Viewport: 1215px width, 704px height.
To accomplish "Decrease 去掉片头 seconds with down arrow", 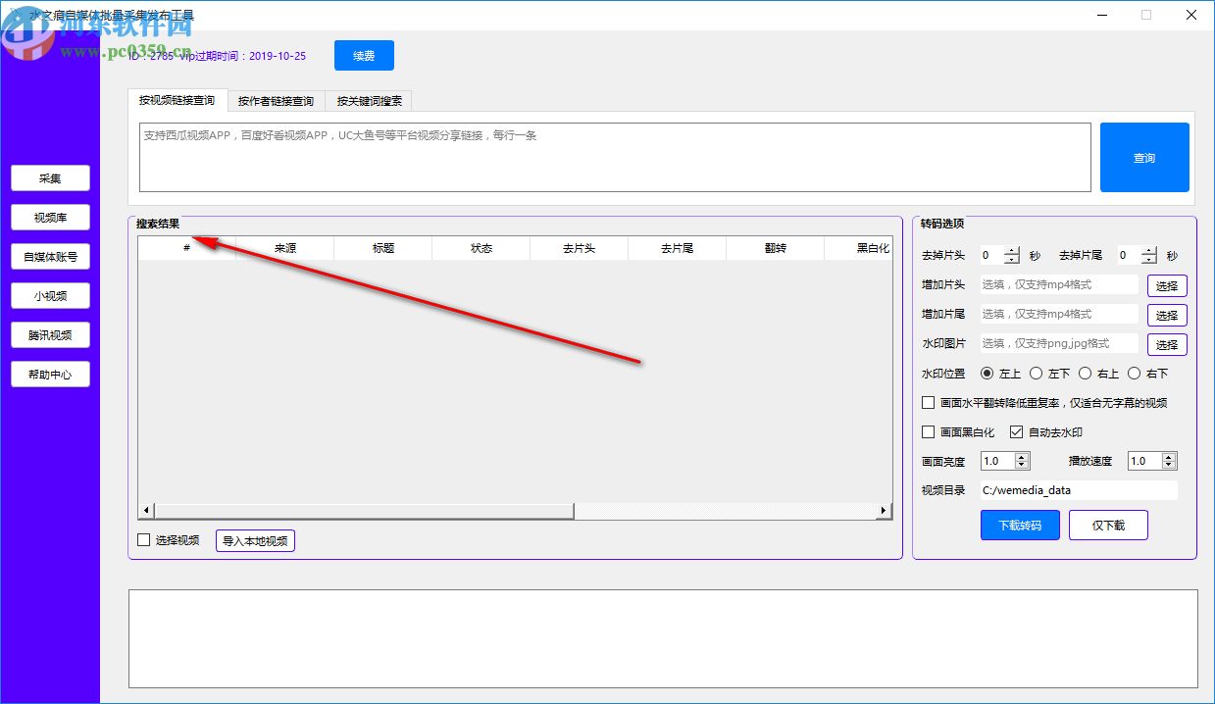I will pyautogui.click(x=1013, y=260).
